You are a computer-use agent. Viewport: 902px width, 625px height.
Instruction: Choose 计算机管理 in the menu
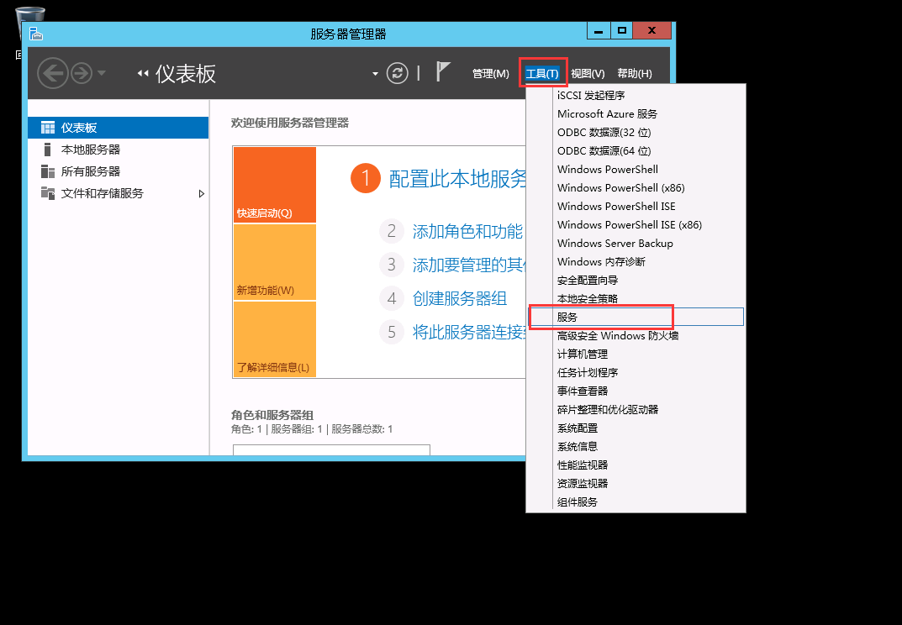[582, 354]
